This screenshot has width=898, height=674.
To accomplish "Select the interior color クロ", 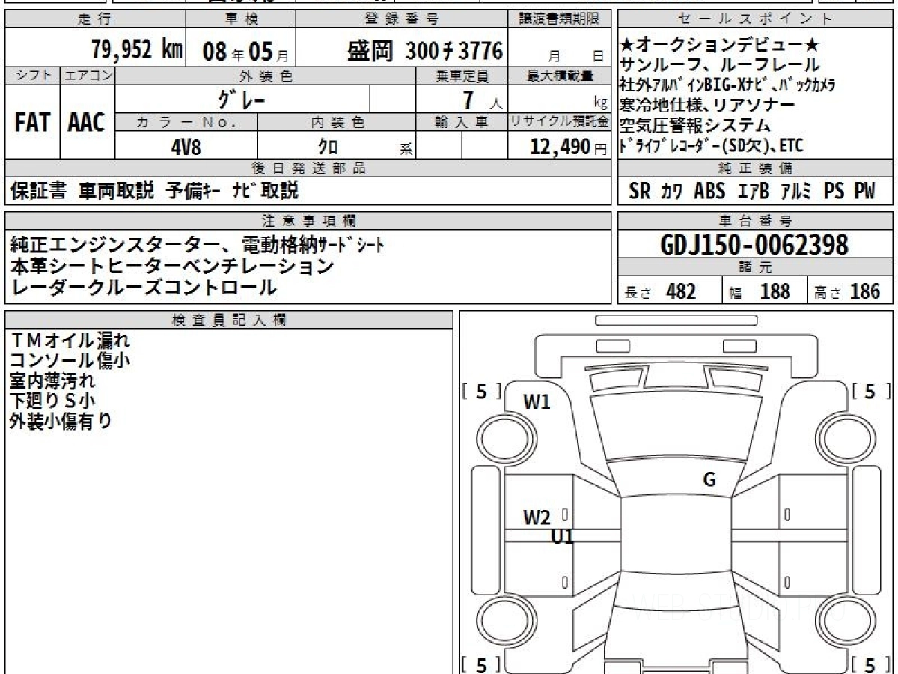I will tap(328, 147).
